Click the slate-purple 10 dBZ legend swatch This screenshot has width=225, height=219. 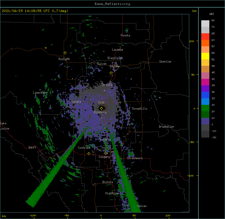click(x=205, y=121)
